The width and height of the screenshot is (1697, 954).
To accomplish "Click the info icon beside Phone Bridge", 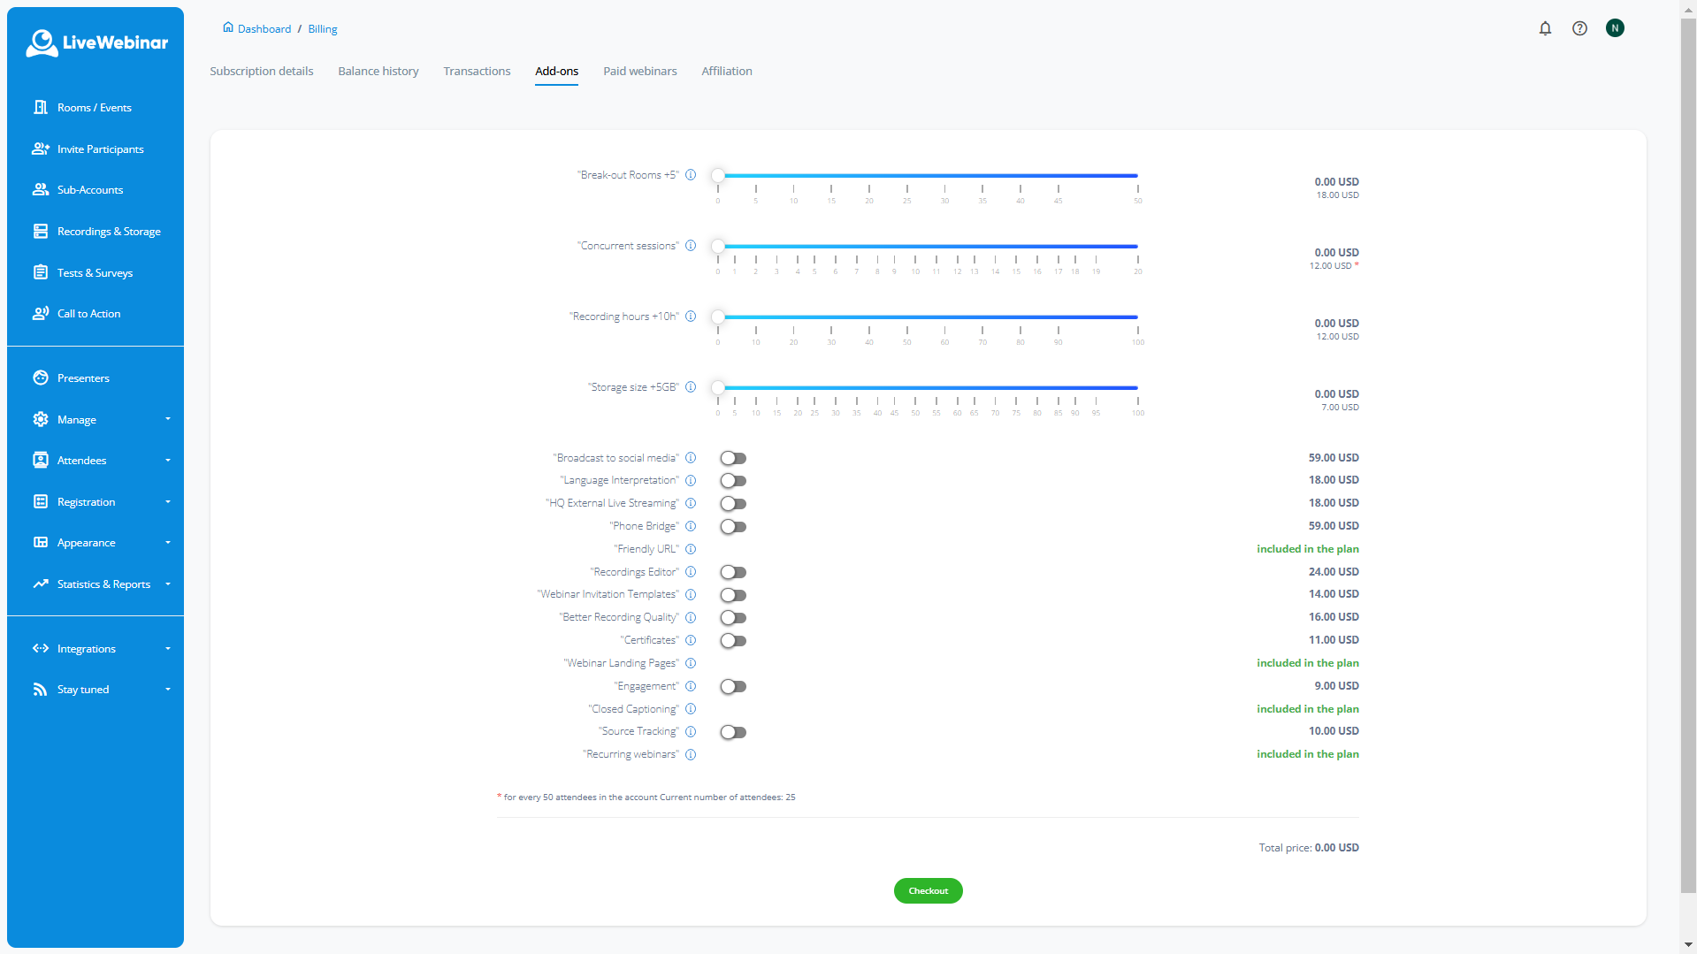I will 691,526.
